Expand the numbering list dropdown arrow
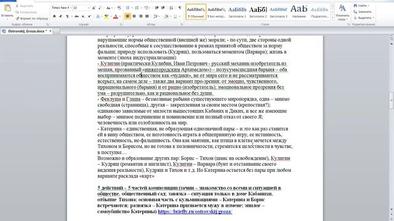The width and height of the screenshot is (394, 221). (x=141, y=8)
